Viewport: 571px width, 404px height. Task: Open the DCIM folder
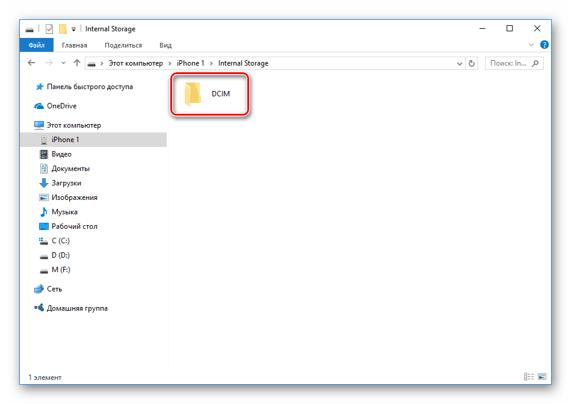tap(208, 94)
